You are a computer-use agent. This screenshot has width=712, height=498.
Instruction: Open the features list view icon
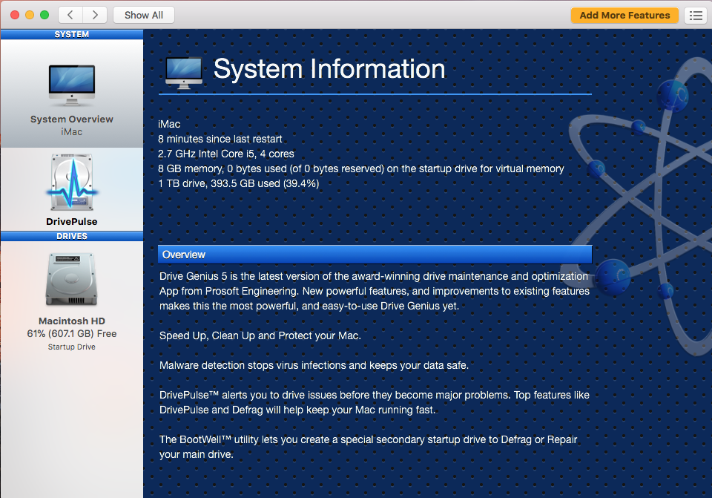pos(695,15)
